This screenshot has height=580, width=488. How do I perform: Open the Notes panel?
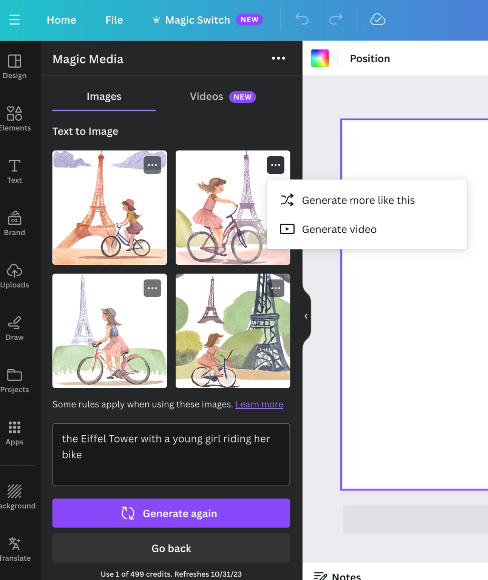coord(338,576)
